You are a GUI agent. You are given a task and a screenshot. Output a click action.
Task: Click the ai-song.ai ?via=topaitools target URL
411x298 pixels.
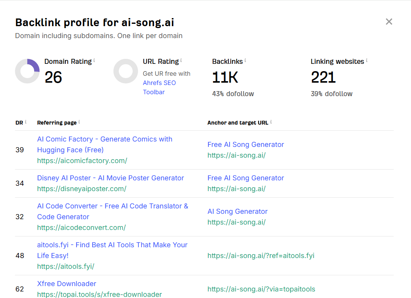261,289
